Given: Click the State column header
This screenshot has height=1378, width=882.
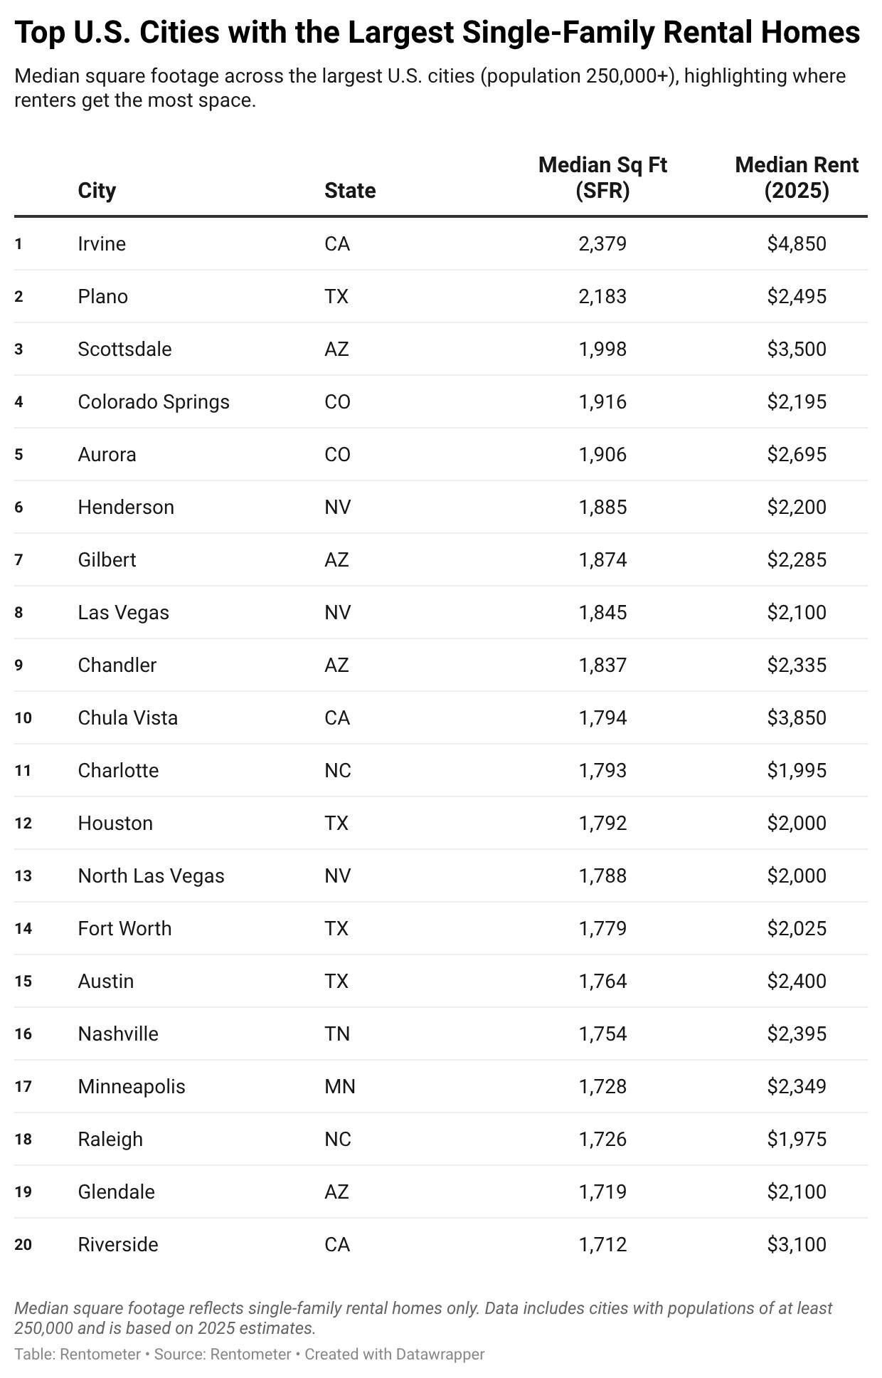Looking at the screenshot, I should click(350, 191).
